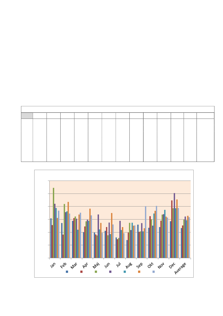Click the light blue September bar
The height and width of the screenshot is (316, 223).
click(146, 232)
